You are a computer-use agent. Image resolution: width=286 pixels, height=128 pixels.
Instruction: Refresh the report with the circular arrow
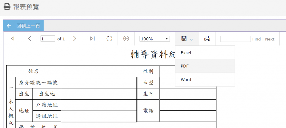109,38
